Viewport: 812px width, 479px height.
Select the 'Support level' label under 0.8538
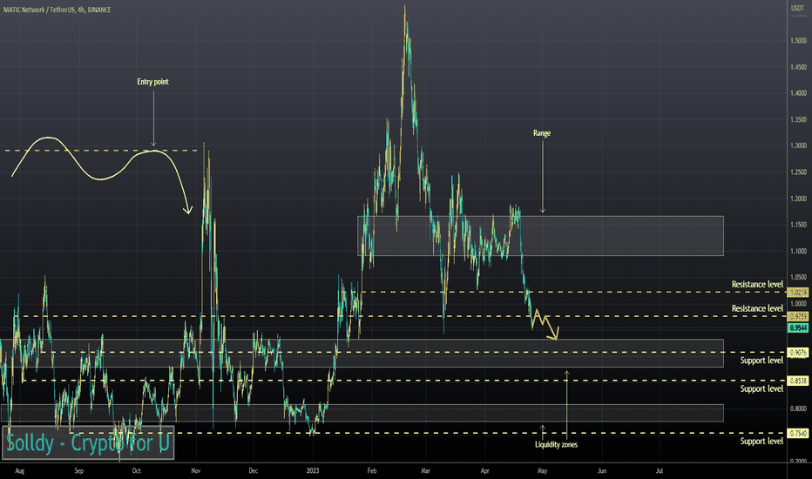pos(761,389)
